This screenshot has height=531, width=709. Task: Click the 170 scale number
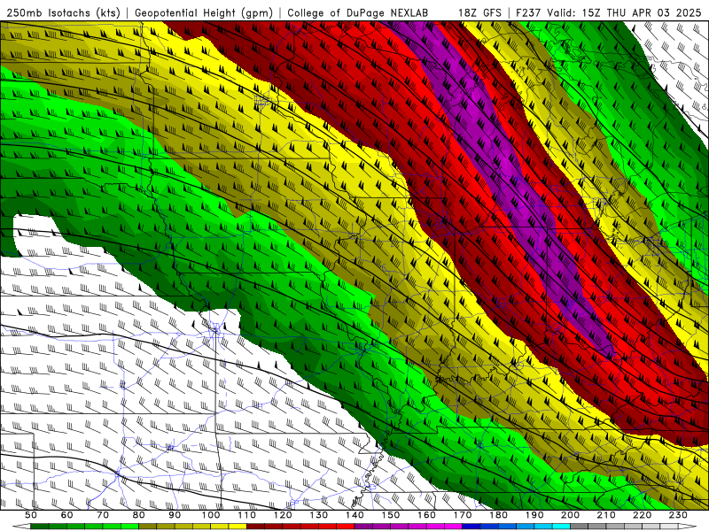click(x=463, y=515)
